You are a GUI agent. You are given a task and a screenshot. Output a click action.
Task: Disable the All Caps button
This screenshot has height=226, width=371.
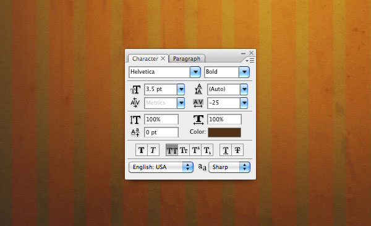tap(172, 150)
